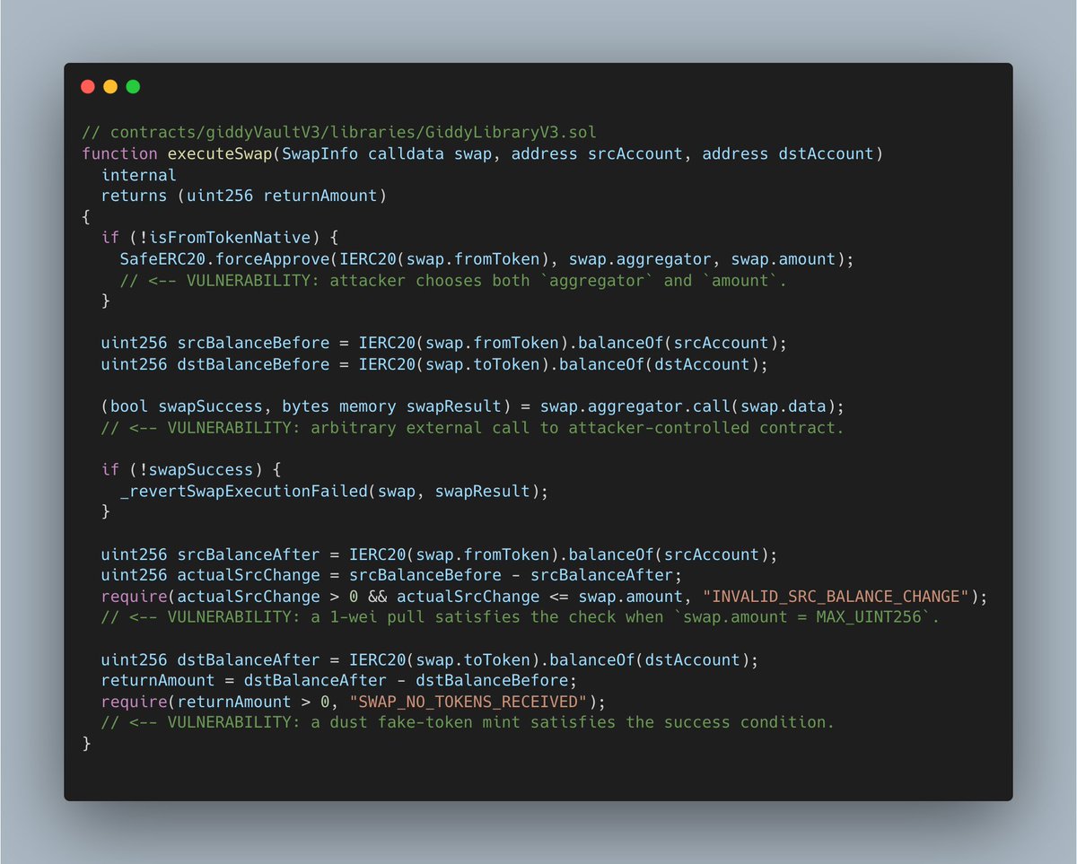The image size is (1077, 864).
Task: Click the yellow minimize dot
Action: pos(110,87)
